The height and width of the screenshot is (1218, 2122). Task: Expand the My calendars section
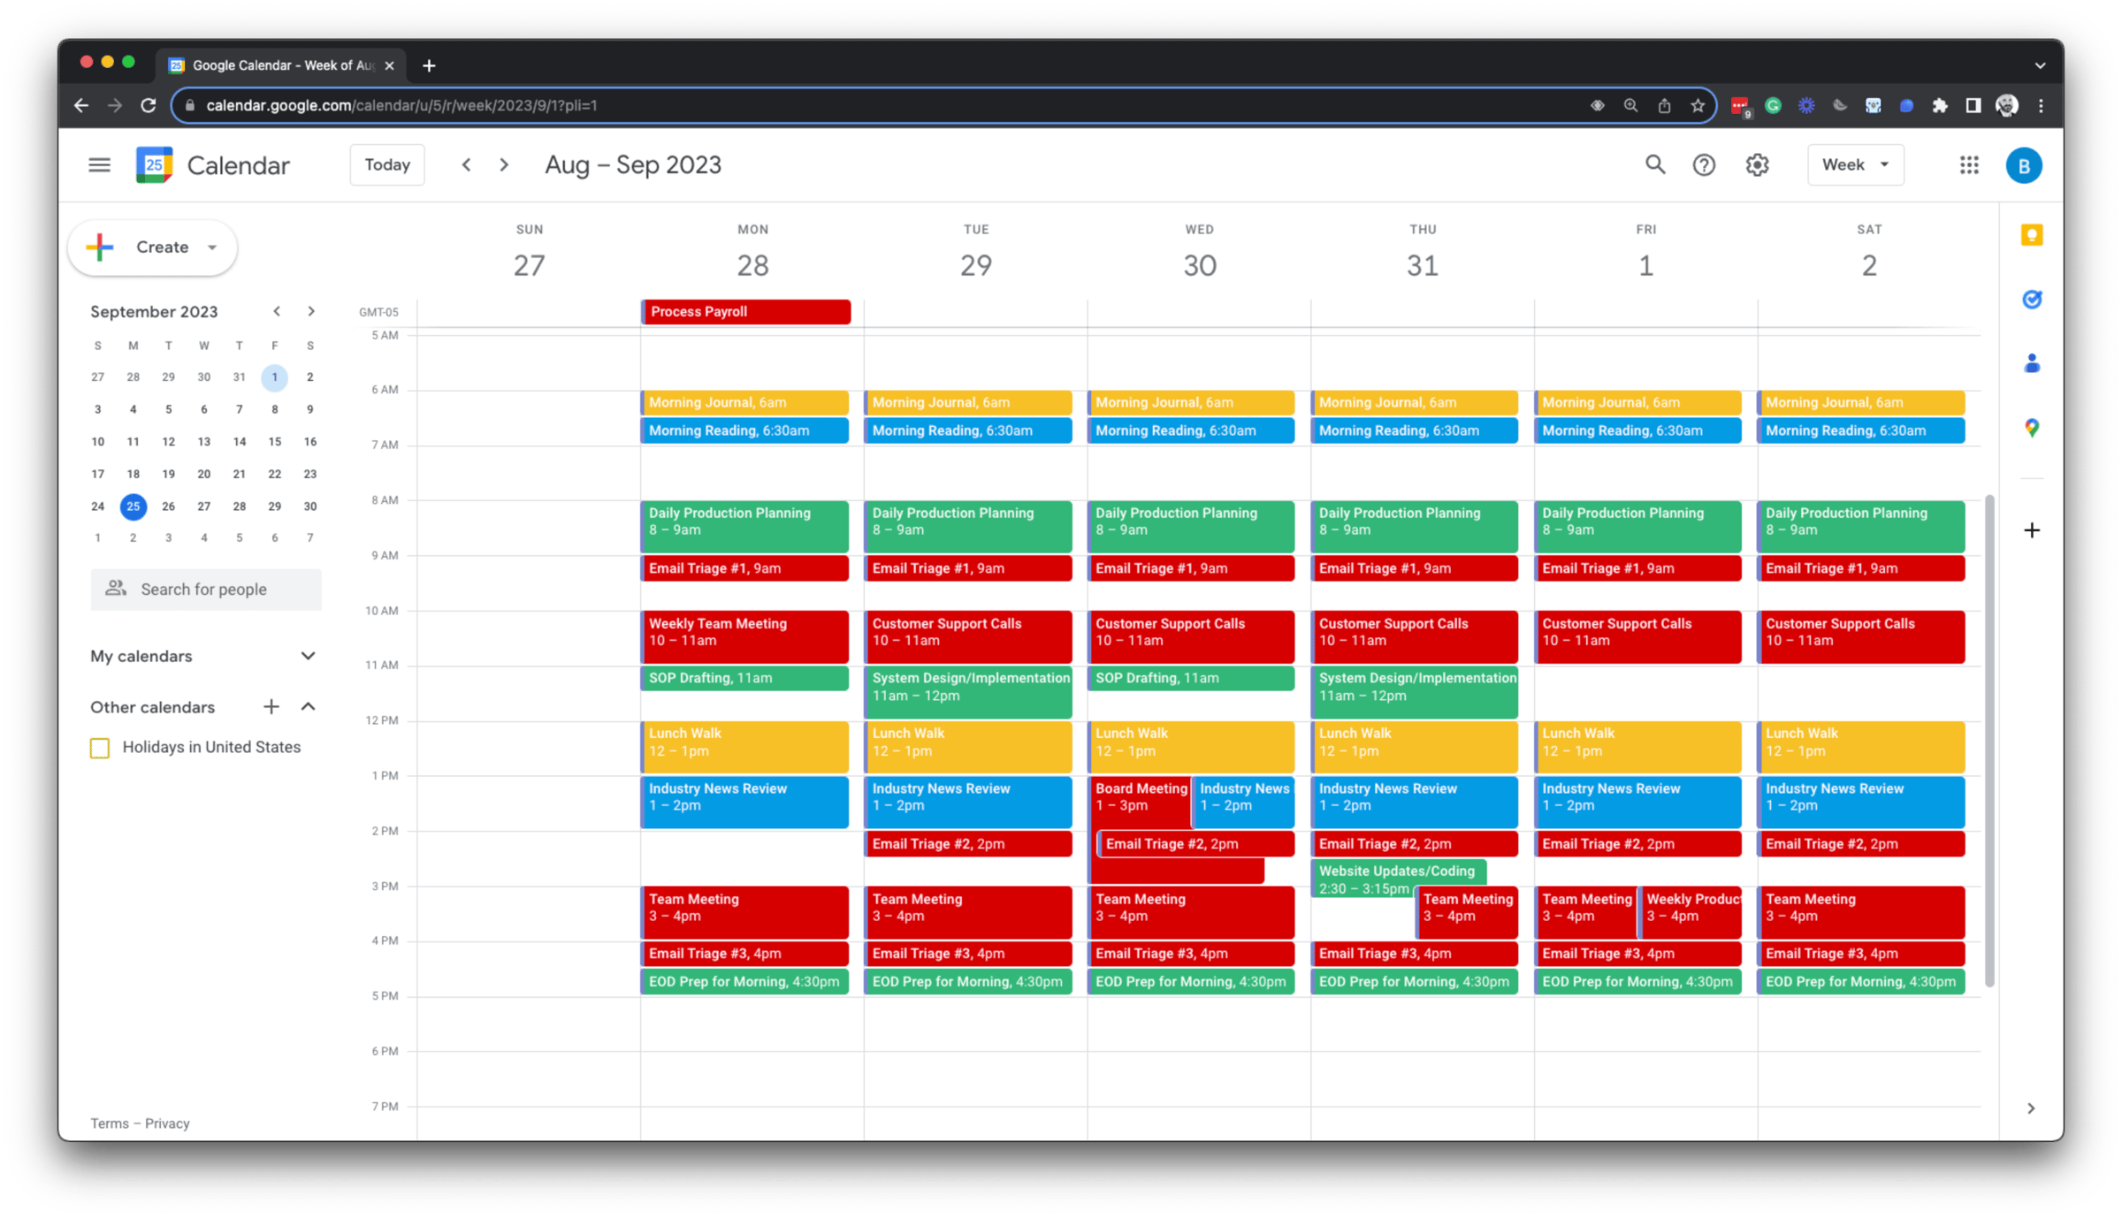click(x=308, y=656)
